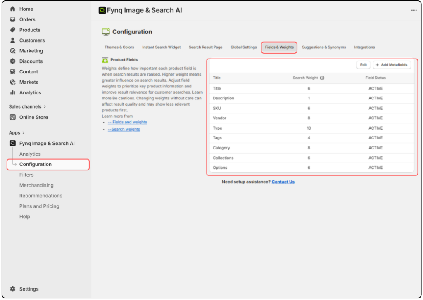Click the Tags field row
Viewport: 423px width, 300px height.
tap(311, 138)
